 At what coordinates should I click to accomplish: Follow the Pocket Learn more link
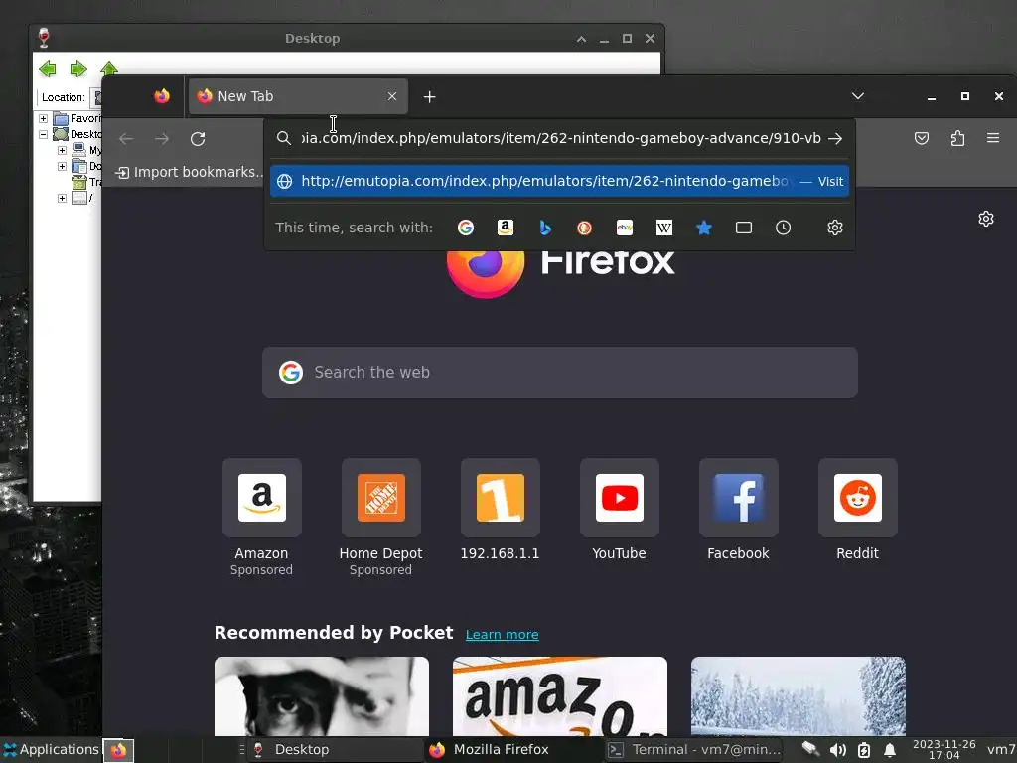pos(502,635)
